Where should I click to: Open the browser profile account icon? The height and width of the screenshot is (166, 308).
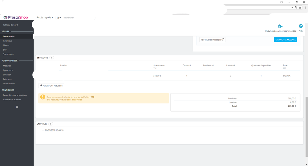tap(282, 2)
